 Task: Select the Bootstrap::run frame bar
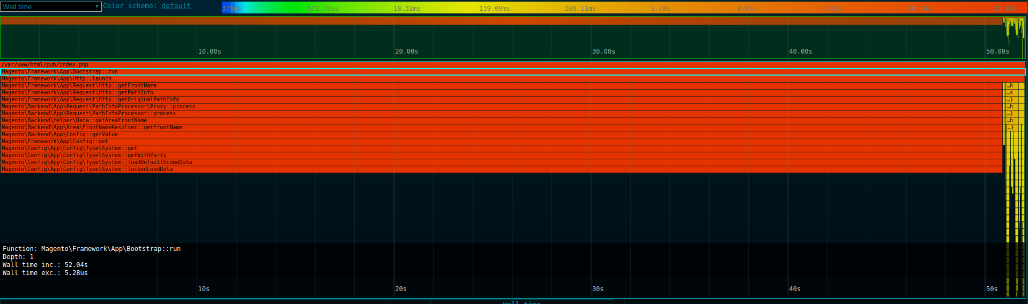(x=512, y=72)
